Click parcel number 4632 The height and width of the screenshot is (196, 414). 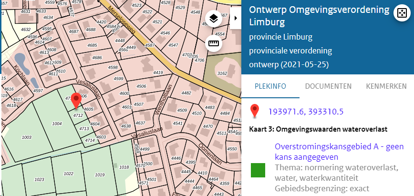coord(26,29)
